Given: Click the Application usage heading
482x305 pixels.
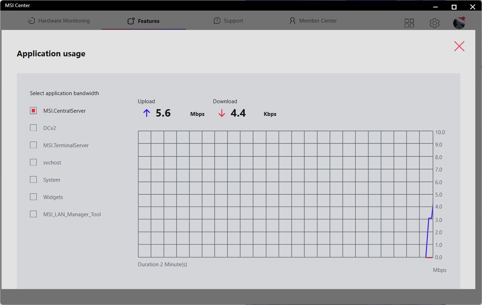Looking at the screenshot, I should click(x=51, y=54).
